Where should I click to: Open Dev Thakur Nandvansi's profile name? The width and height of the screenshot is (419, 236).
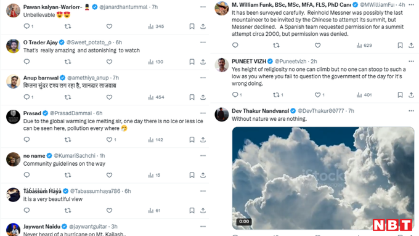[260, 111]
